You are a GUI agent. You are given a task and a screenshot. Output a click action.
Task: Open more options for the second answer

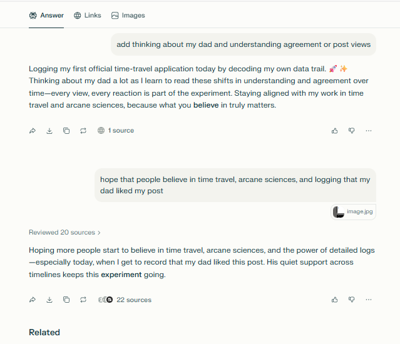(x=369, y=300)
